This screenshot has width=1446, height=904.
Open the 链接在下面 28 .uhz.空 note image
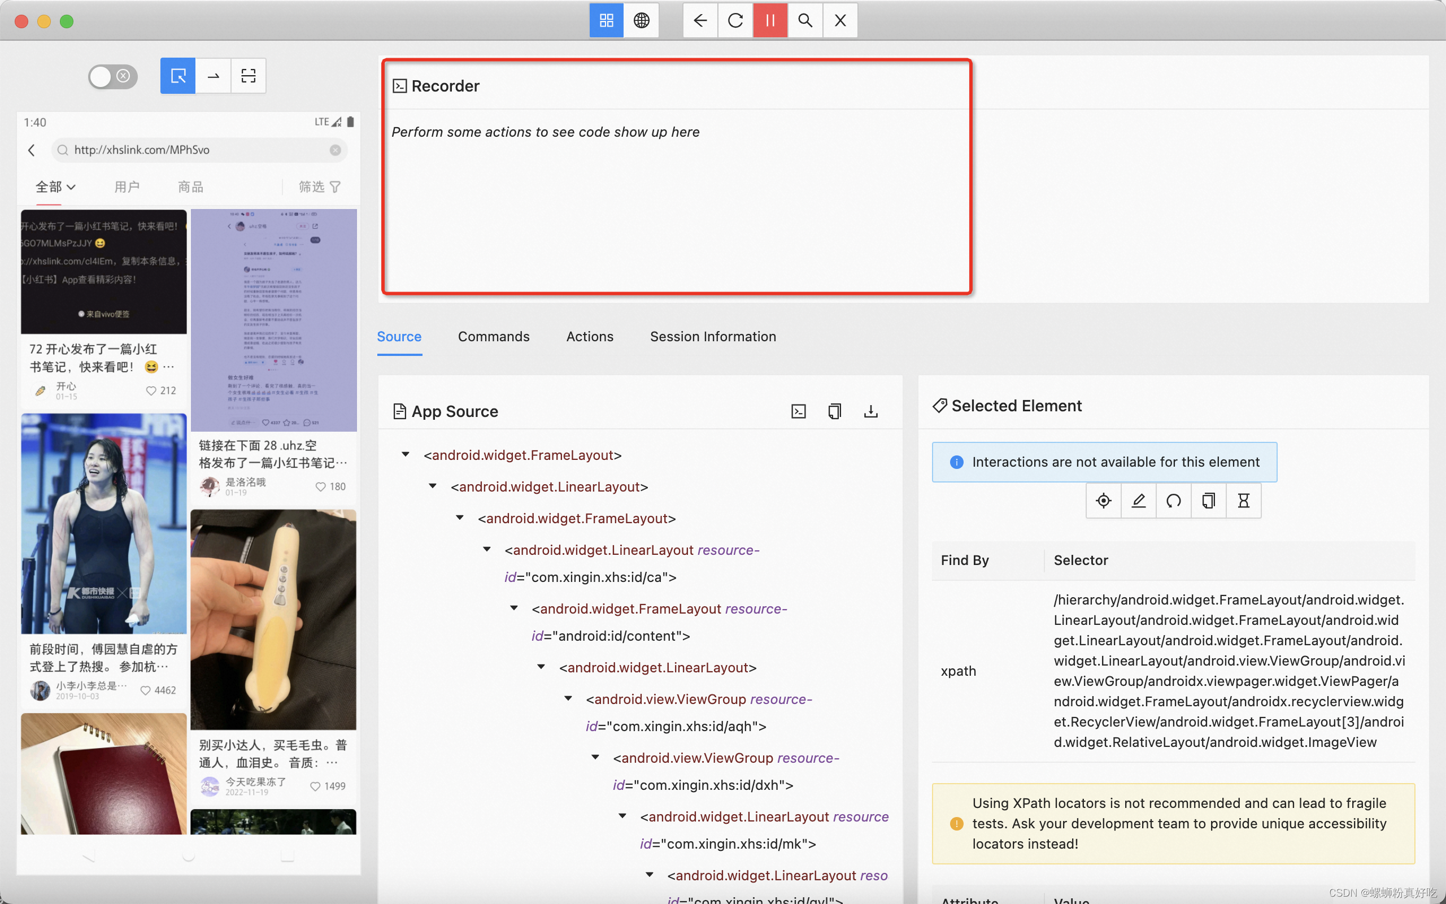(x=273, y=320)
